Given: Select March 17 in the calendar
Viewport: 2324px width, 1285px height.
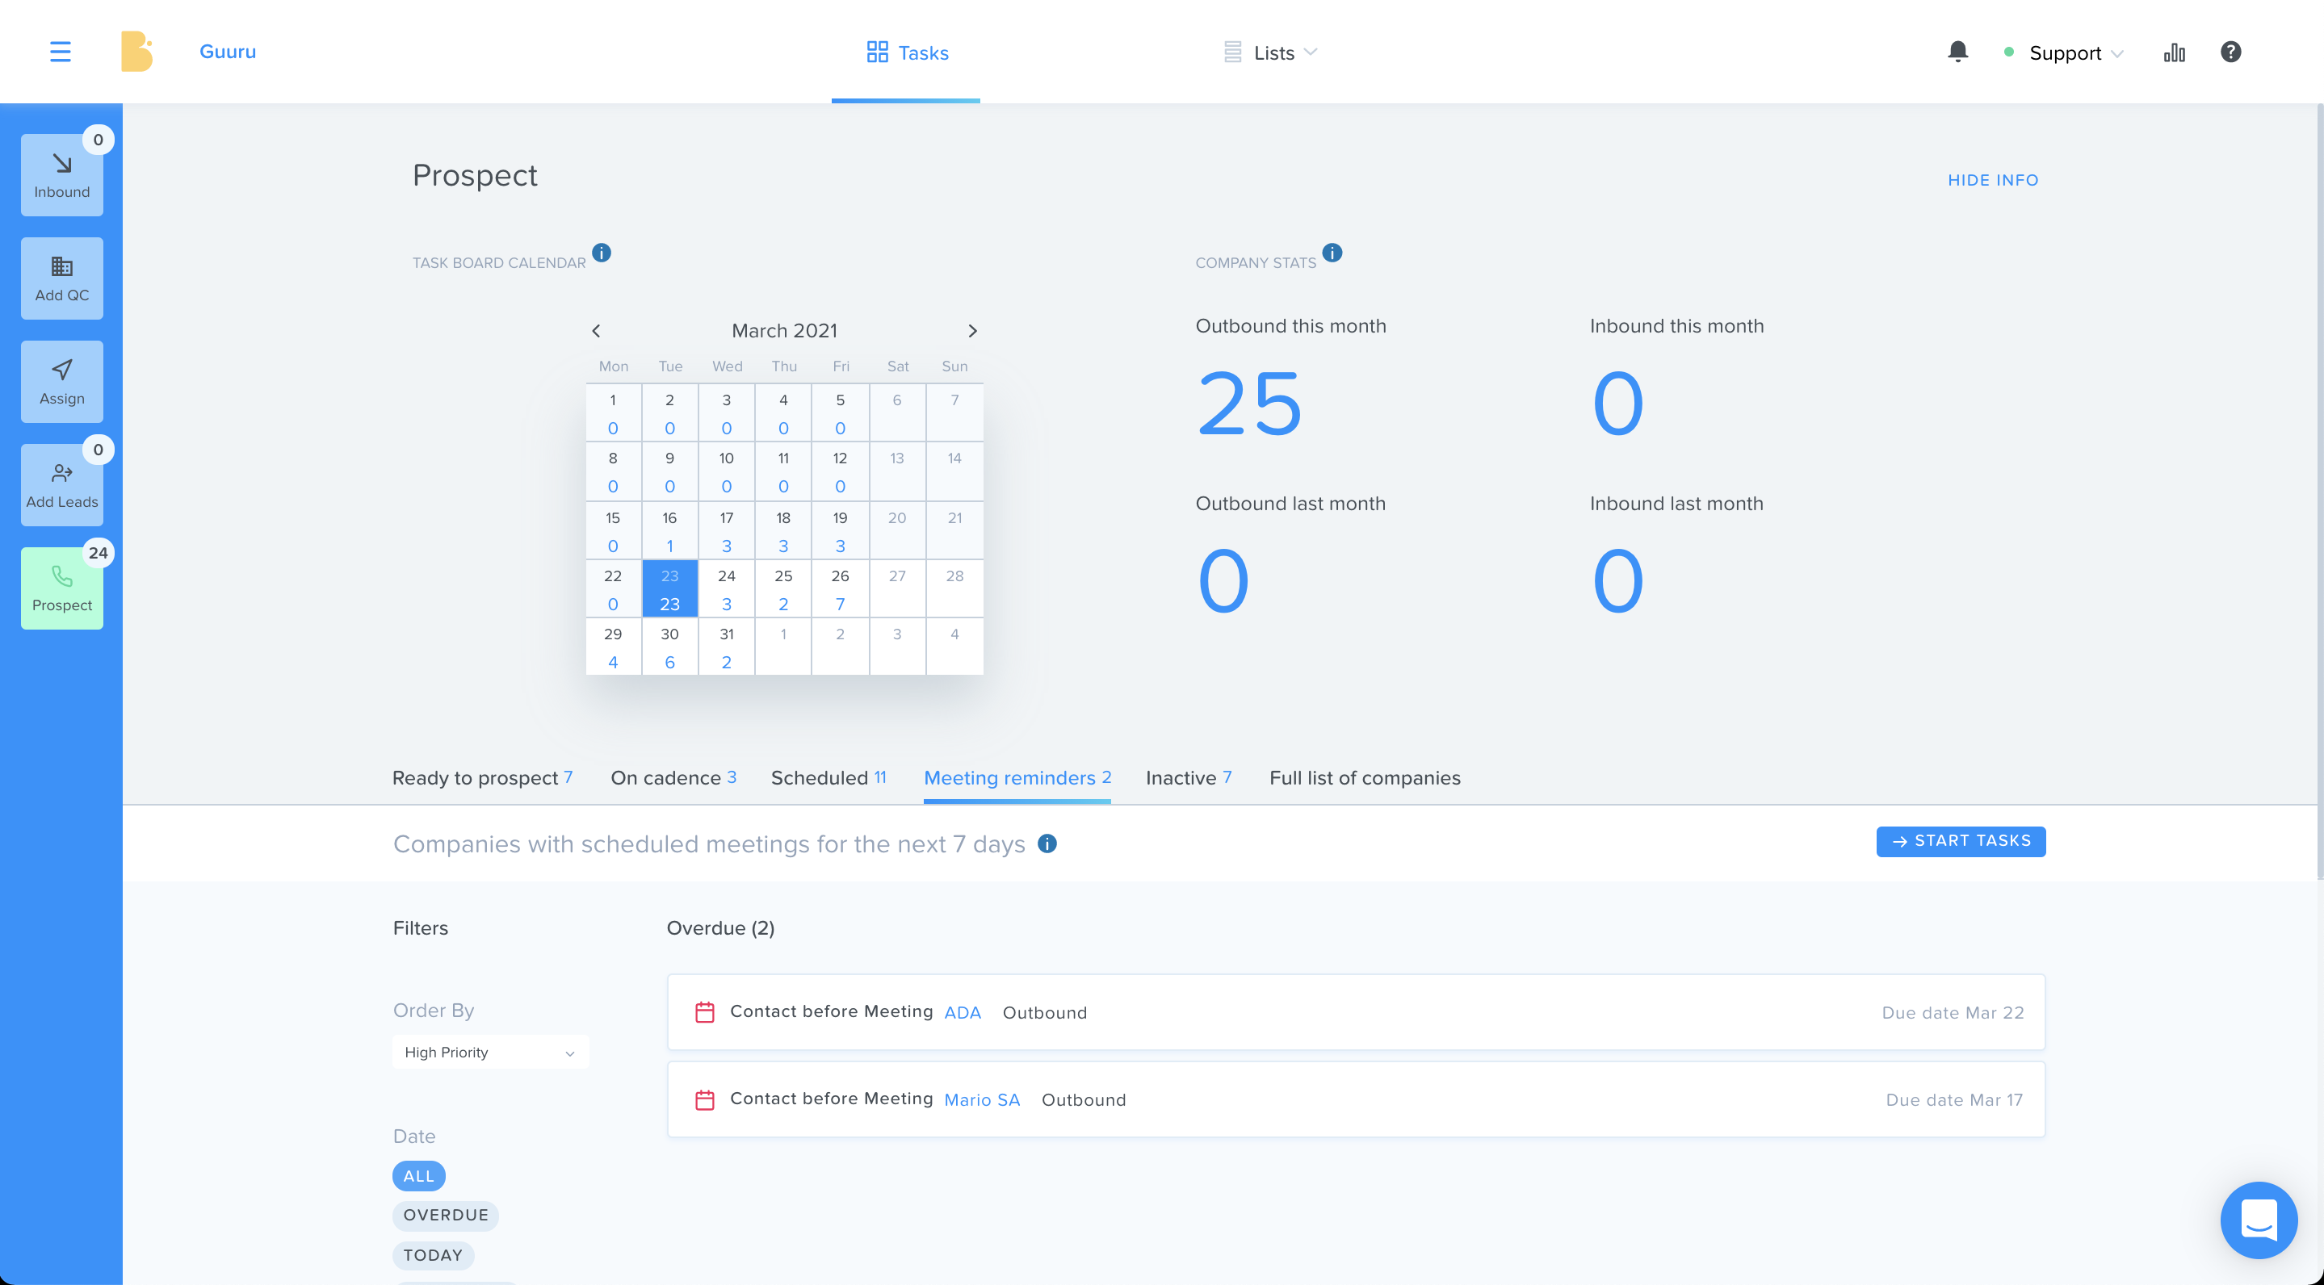Looking at the screenshot, I should 726,530.
